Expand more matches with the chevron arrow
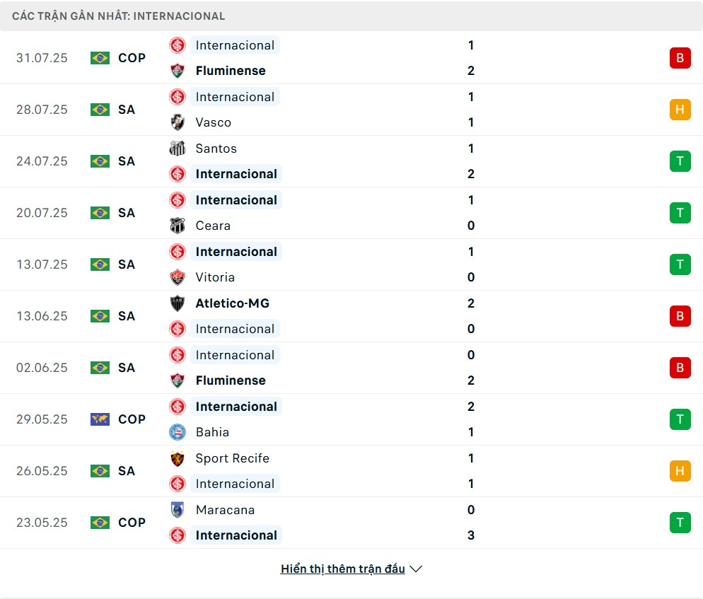Image resolution: width=703 pixels, height=599 pixels. (416, 569)
